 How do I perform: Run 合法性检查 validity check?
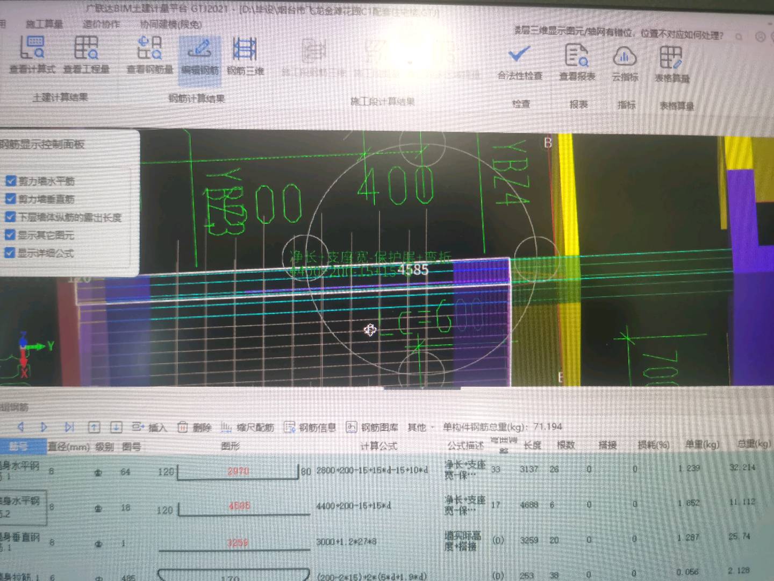point(519,62)
